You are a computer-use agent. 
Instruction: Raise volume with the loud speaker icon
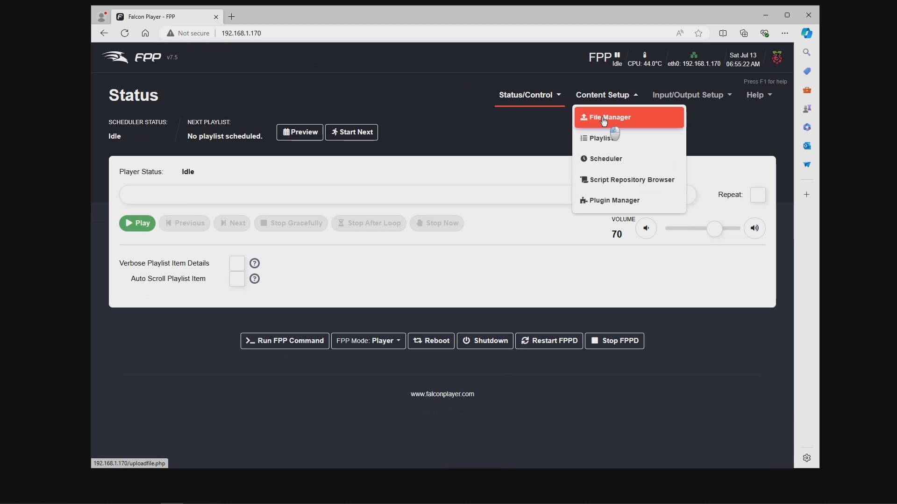[x=755, y=228]
